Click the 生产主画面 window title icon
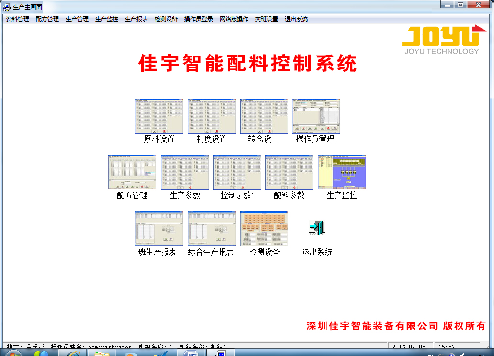 (7, 7)
